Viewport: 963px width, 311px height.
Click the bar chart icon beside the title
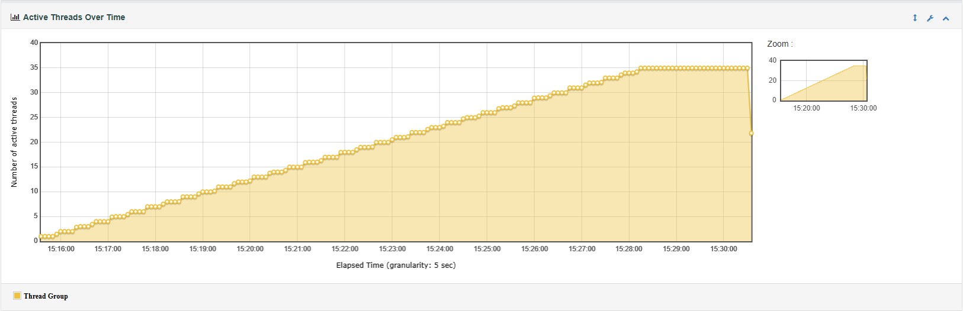15,17
